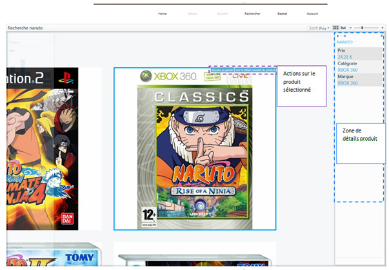Open the Sort by Prix dropdown
This screenshot has width=389, height=270.
[319, 28]
